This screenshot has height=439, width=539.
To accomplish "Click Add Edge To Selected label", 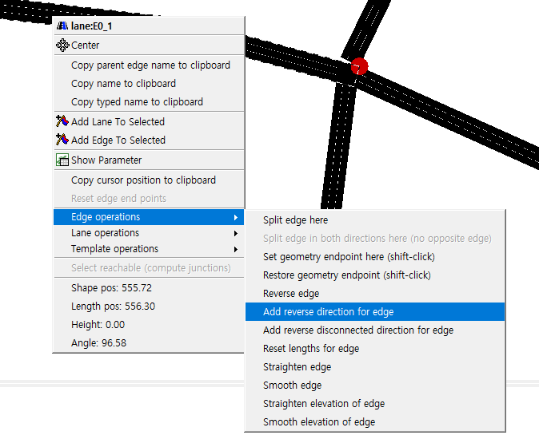I will pyautogui.click(x=118, y=140).
